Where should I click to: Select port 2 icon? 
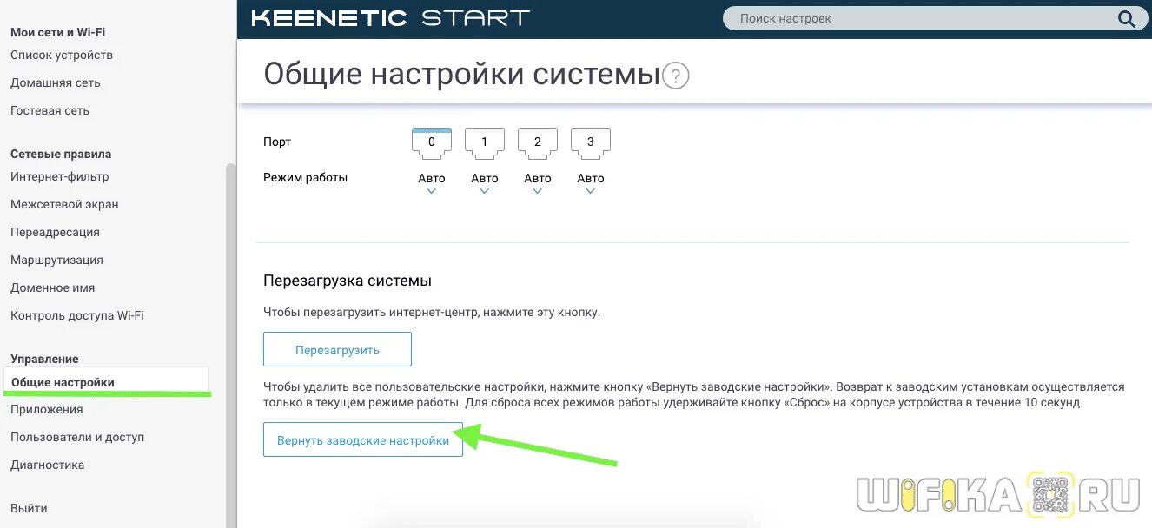538,143
